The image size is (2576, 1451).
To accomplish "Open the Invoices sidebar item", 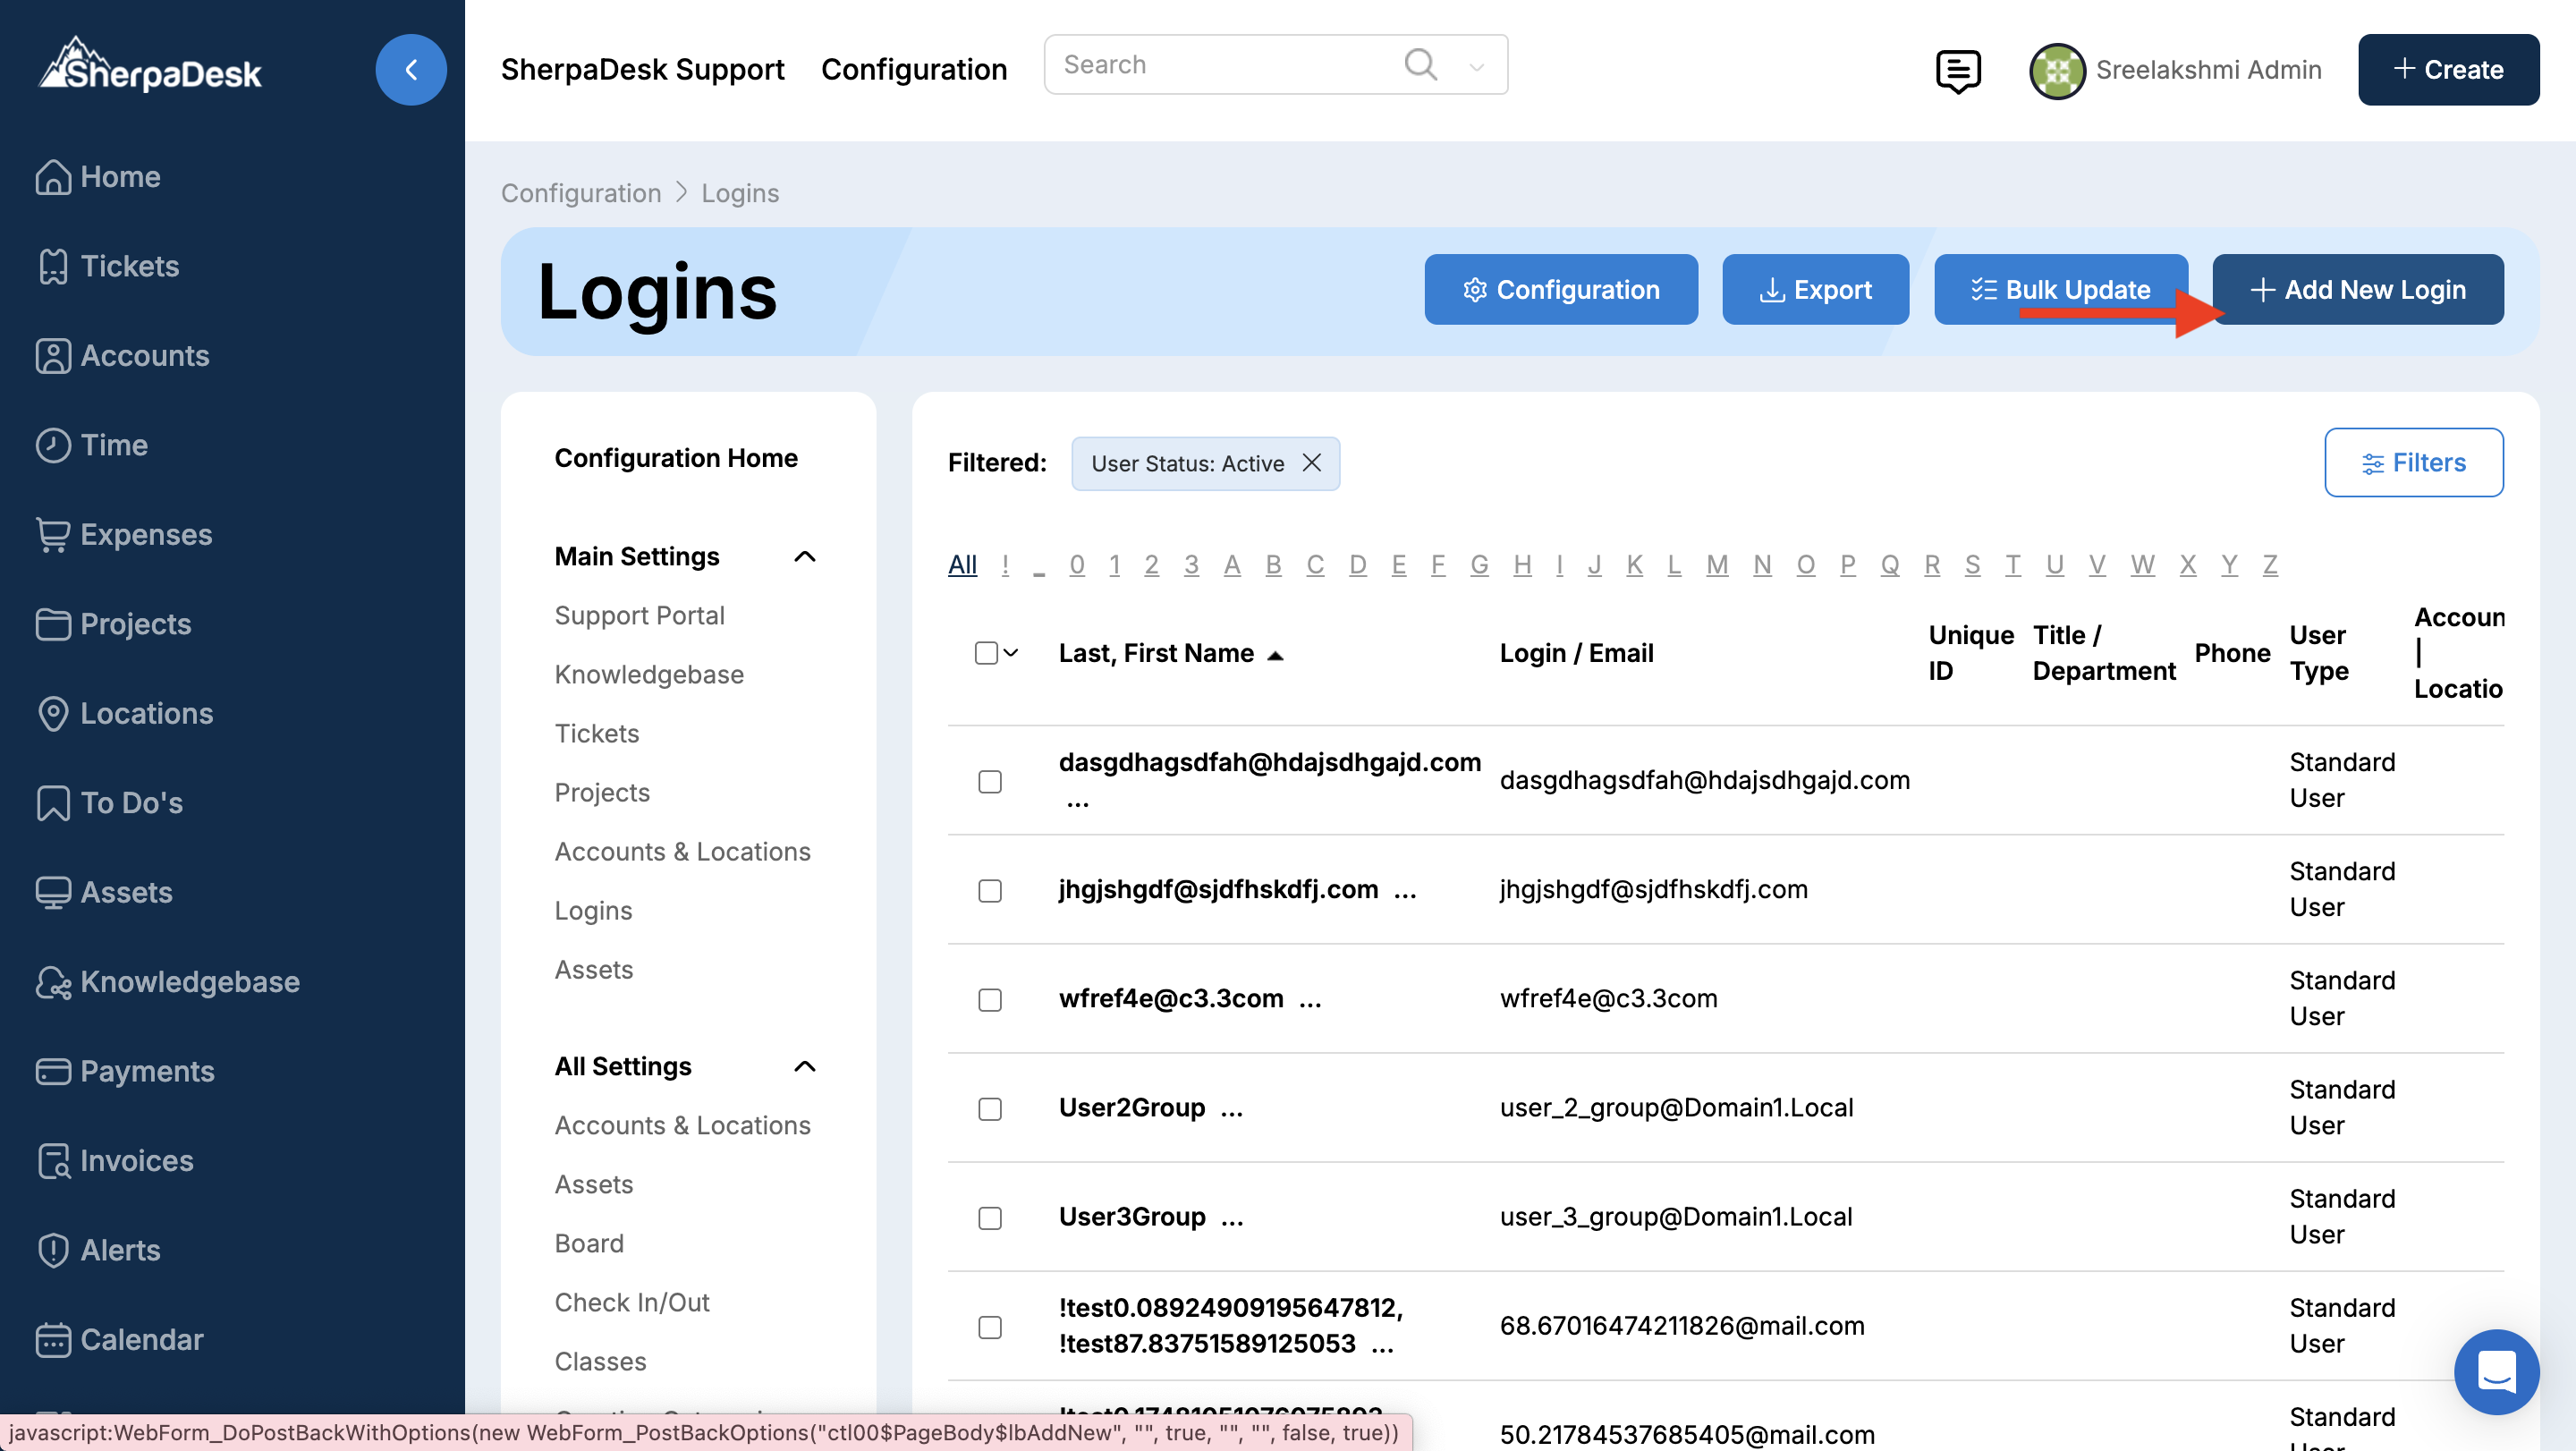I will 136,1160.
